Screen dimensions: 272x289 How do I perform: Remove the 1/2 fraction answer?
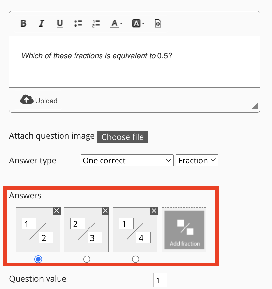coord(57,211)
